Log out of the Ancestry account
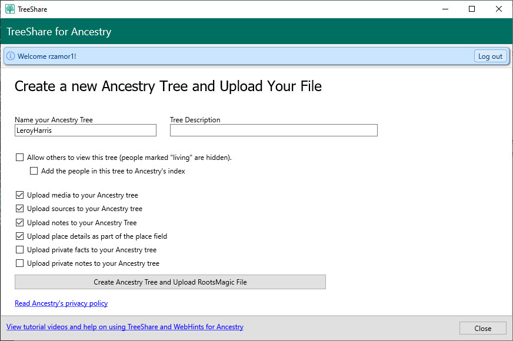Screen dimensions: 513x341 pos(490,56)
